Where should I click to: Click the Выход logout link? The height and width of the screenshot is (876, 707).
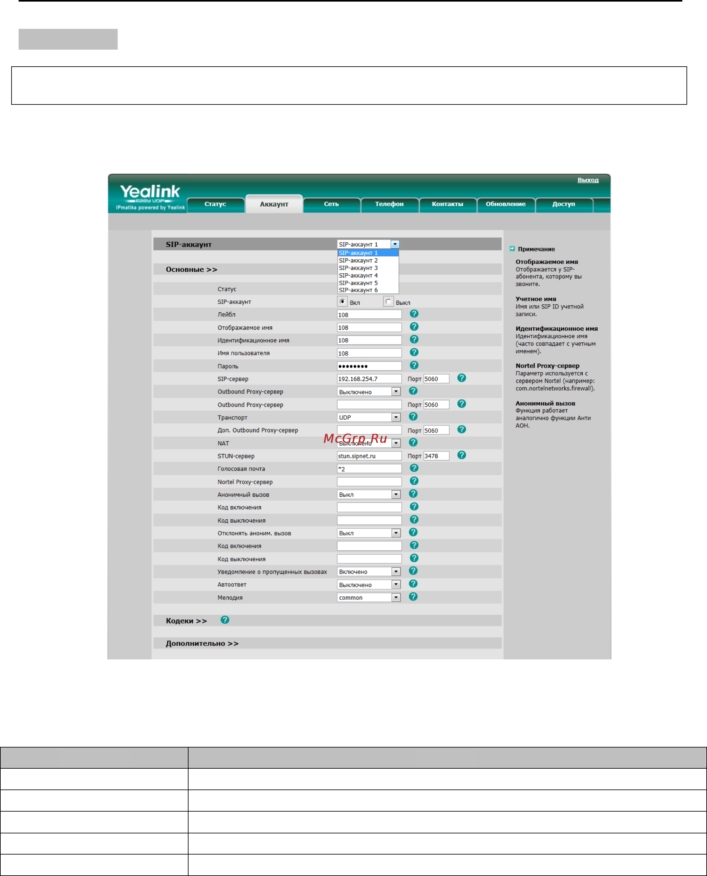[x=588, y=180]
